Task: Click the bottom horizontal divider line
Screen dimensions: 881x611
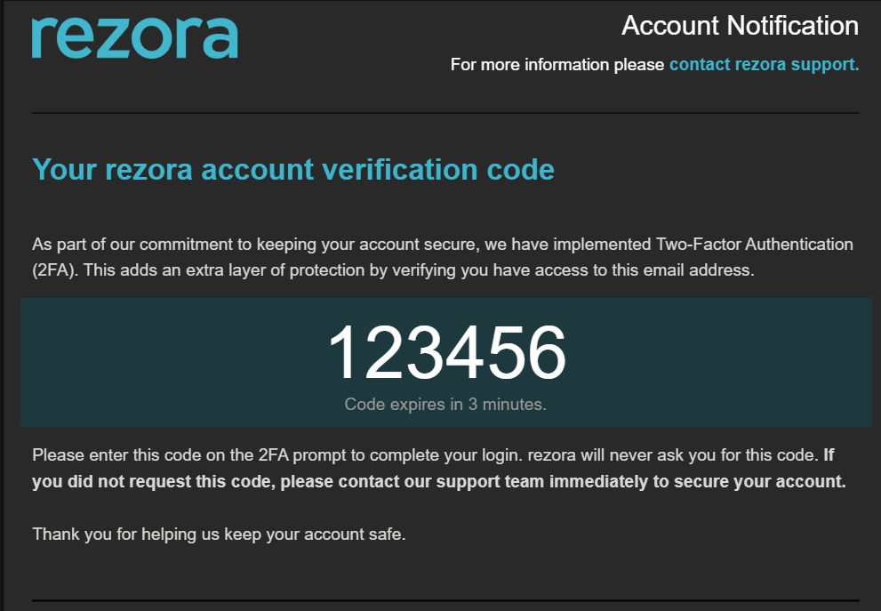Action: pos(445,601)
